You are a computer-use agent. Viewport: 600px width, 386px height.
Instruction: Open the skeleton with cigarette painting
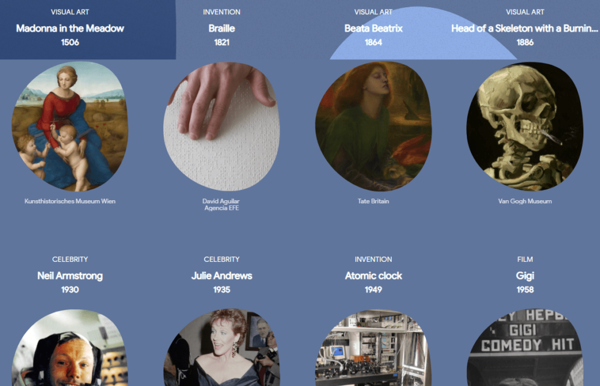click(525, 126)
